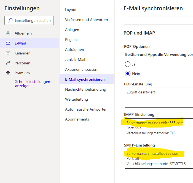Click the POP und IMAP heading

click(139, 33)
